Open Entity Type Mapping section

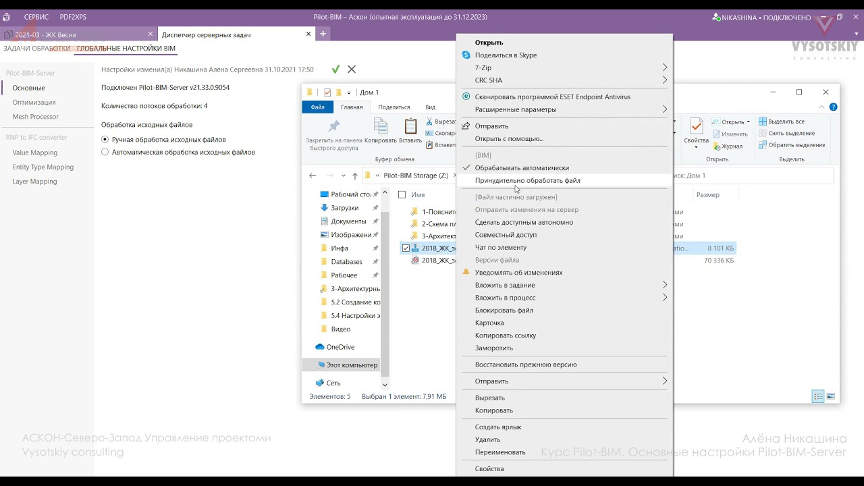[x=43, y=167]
